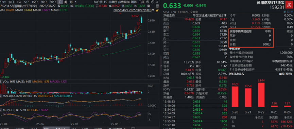Click the splitter arrow between chart and quote panel
Viewport: 294px width, 129px height.
[161, 66]
